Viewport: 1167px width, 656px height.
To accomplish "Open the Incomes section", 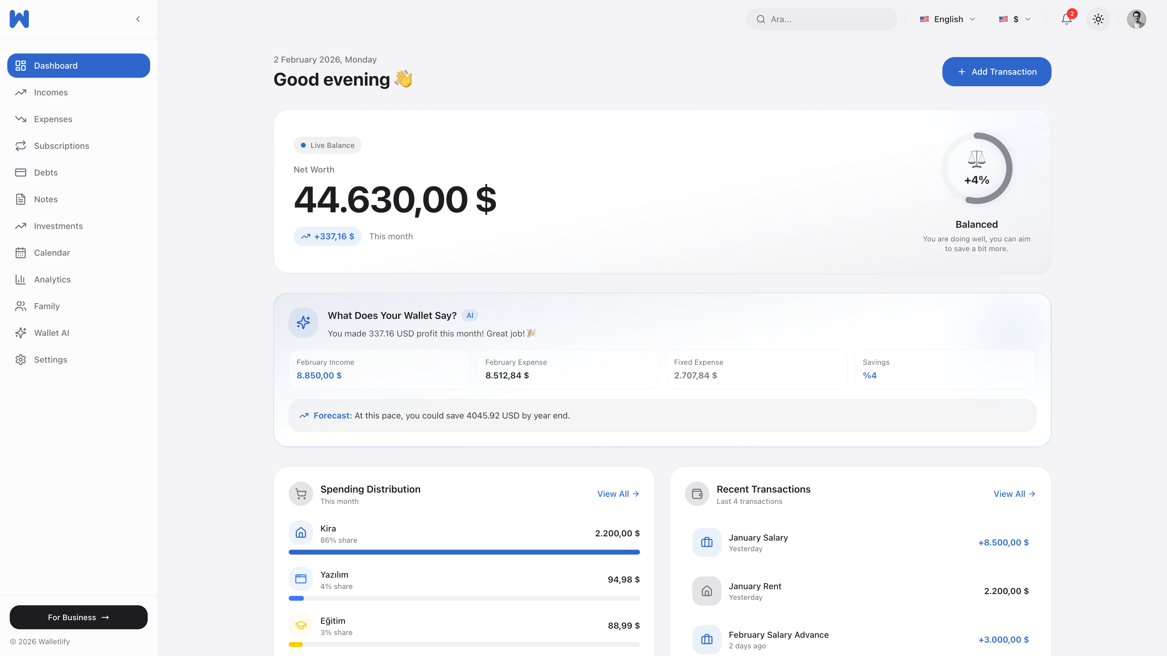I will [x=51, y=92].
